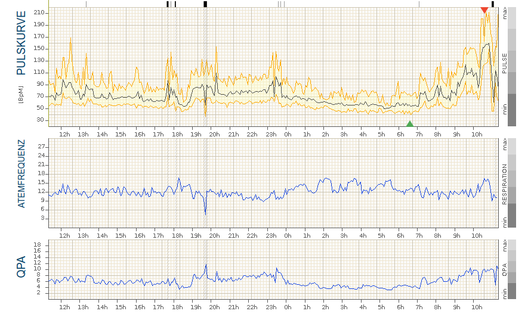Click the 6h label under the respiration chart
The width and height of the screenshot is (531, 314).
400,235
